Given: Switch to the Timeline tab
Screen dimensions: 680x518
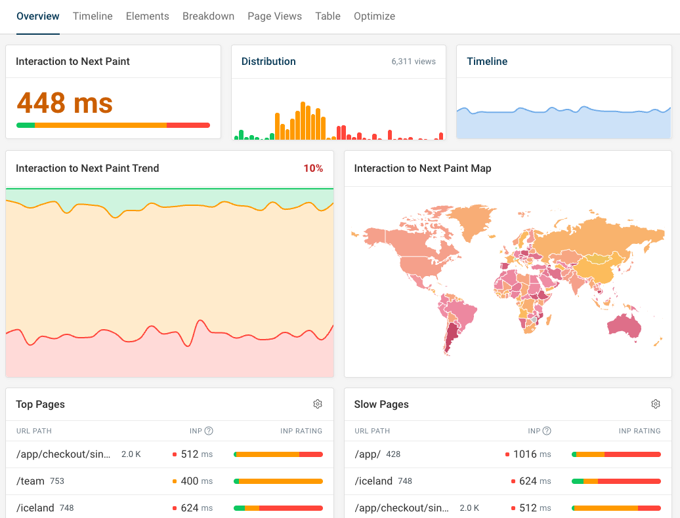Looking at the screenshot, I should pos(92,16).
